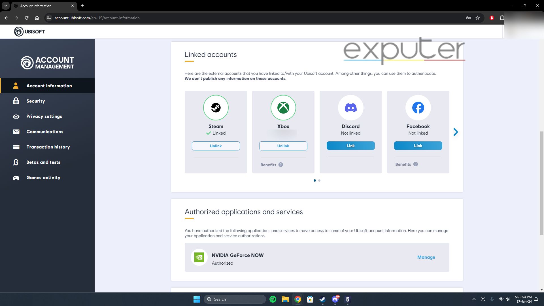The height and width of the screenshot is (306, 544).
Task: Select Transaction history menu item
Action: pyautogui.click(x=48, y=147)
